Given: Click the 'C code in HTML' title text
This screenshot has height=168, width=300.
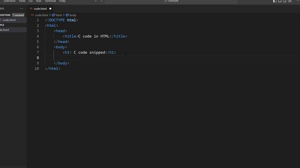Looking at the screenshot, I should pyautogui.click(x=94, y=36).
